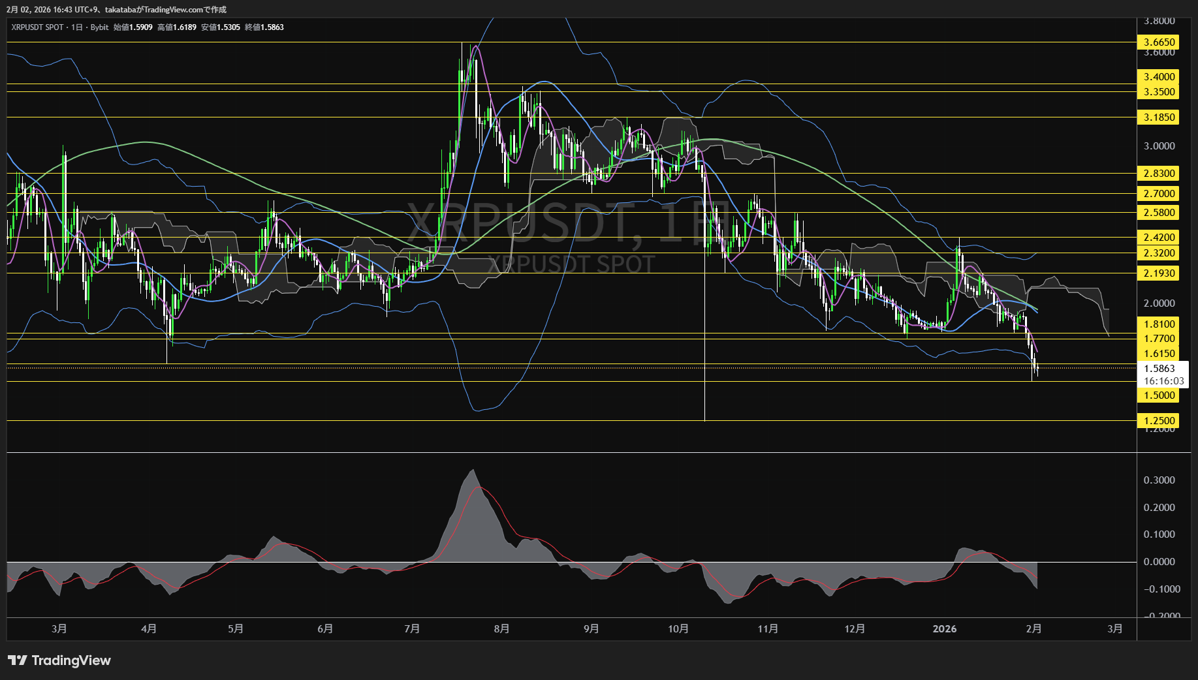Click the 3.6650 yellow price label
Image resolution: width=1198 pixels, height=680 pixels.
click(1159, 42)
